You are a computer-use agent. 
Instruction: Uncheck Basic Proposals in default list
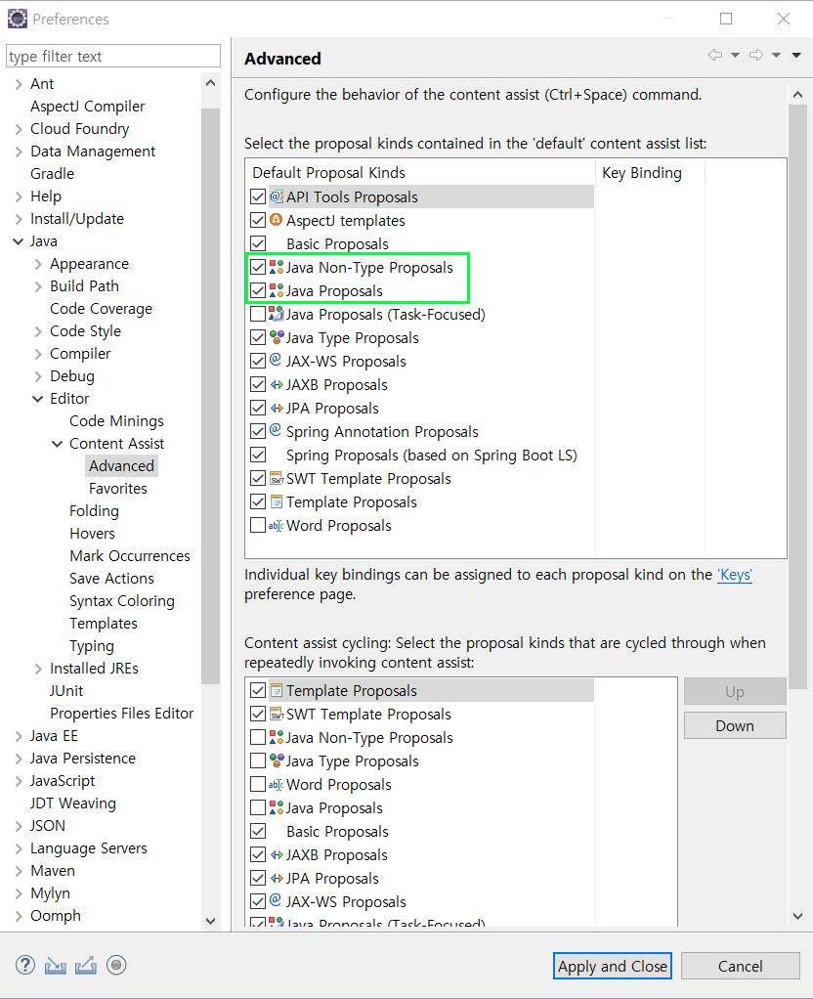258,244
